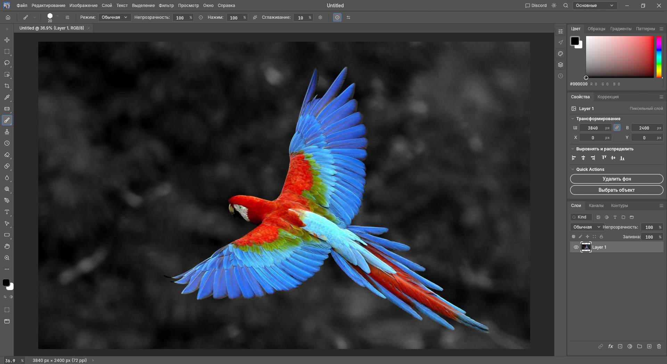Open the brush blending mode dropdown
Screen dimensions: 667x364
[115, 17]
